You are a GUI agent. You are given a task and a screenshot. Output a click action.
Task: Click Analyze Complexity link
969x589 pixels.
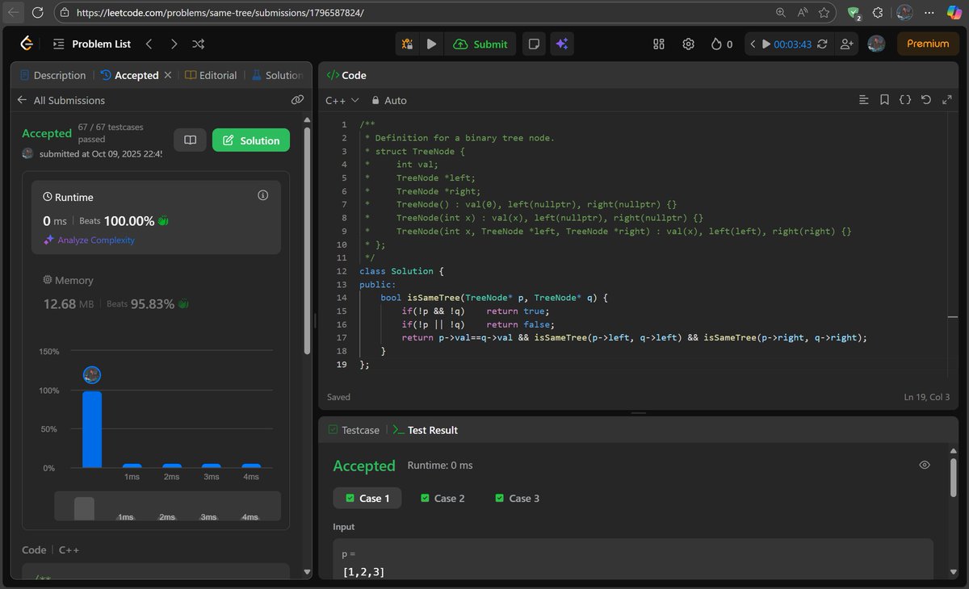point(89,240)
